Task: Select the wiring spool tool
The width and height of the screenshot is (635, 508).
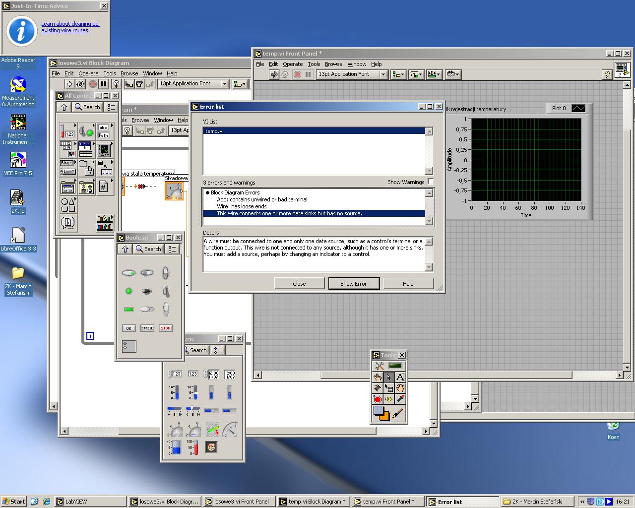Action: click(378, 388)
